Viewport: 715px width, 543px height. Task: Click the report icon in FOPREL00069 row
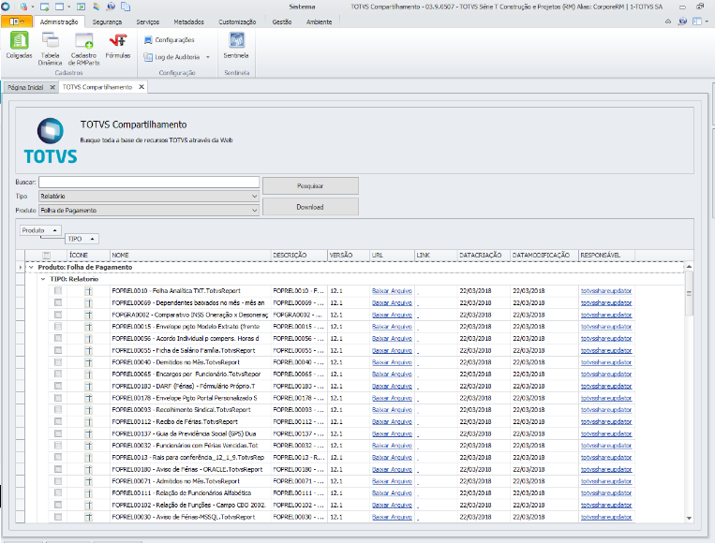[x=89, y=302]
